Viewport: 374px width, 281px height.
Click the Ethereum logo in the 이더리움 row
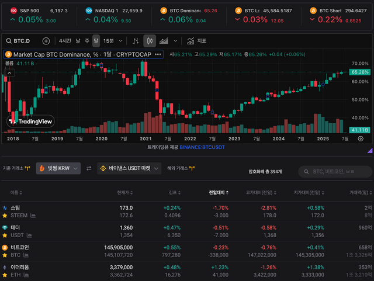pos(5,267)
